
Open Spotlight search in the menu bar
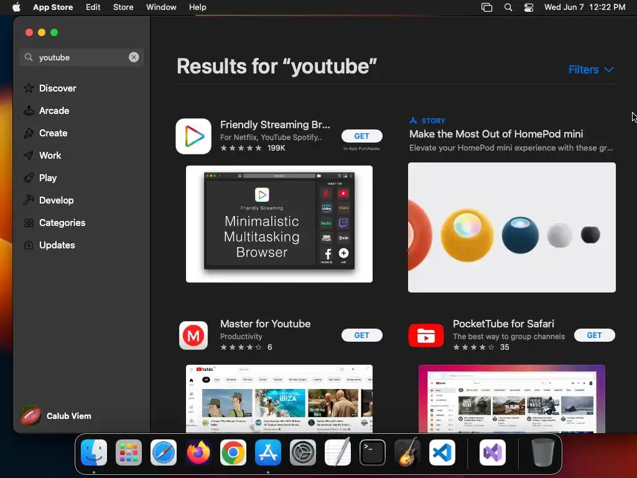click(x=508, y=7)
